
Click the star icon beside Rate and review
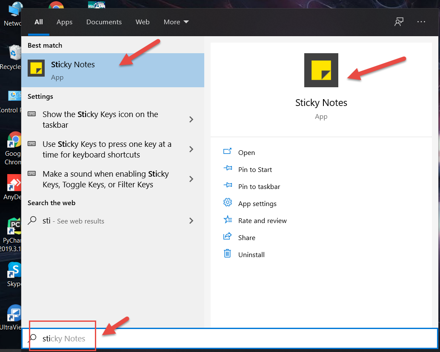tap(228, 219)
